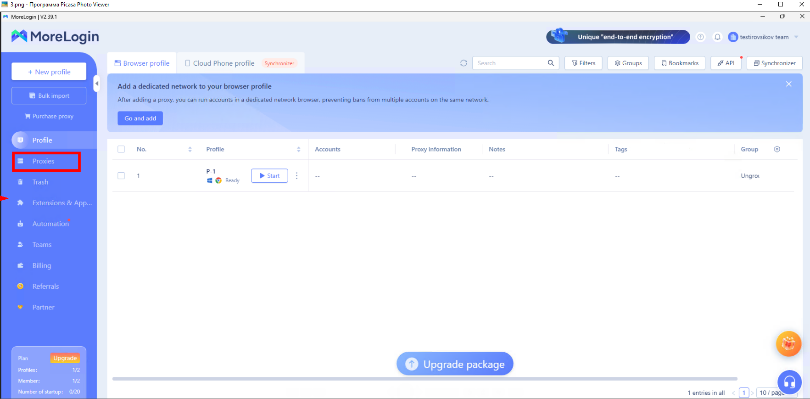Sort by the No. column arrows
Screen dimensions: 810x399
pos(190,149)
